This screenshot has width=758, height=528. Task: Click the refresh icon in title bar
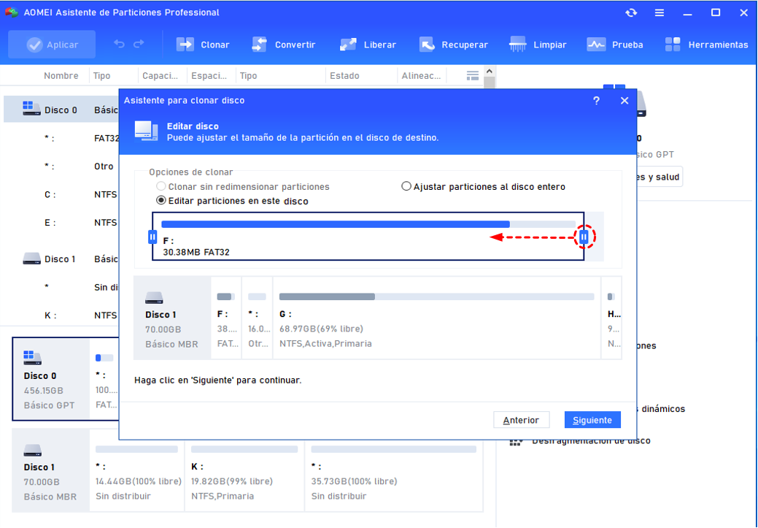coord(631,12)
